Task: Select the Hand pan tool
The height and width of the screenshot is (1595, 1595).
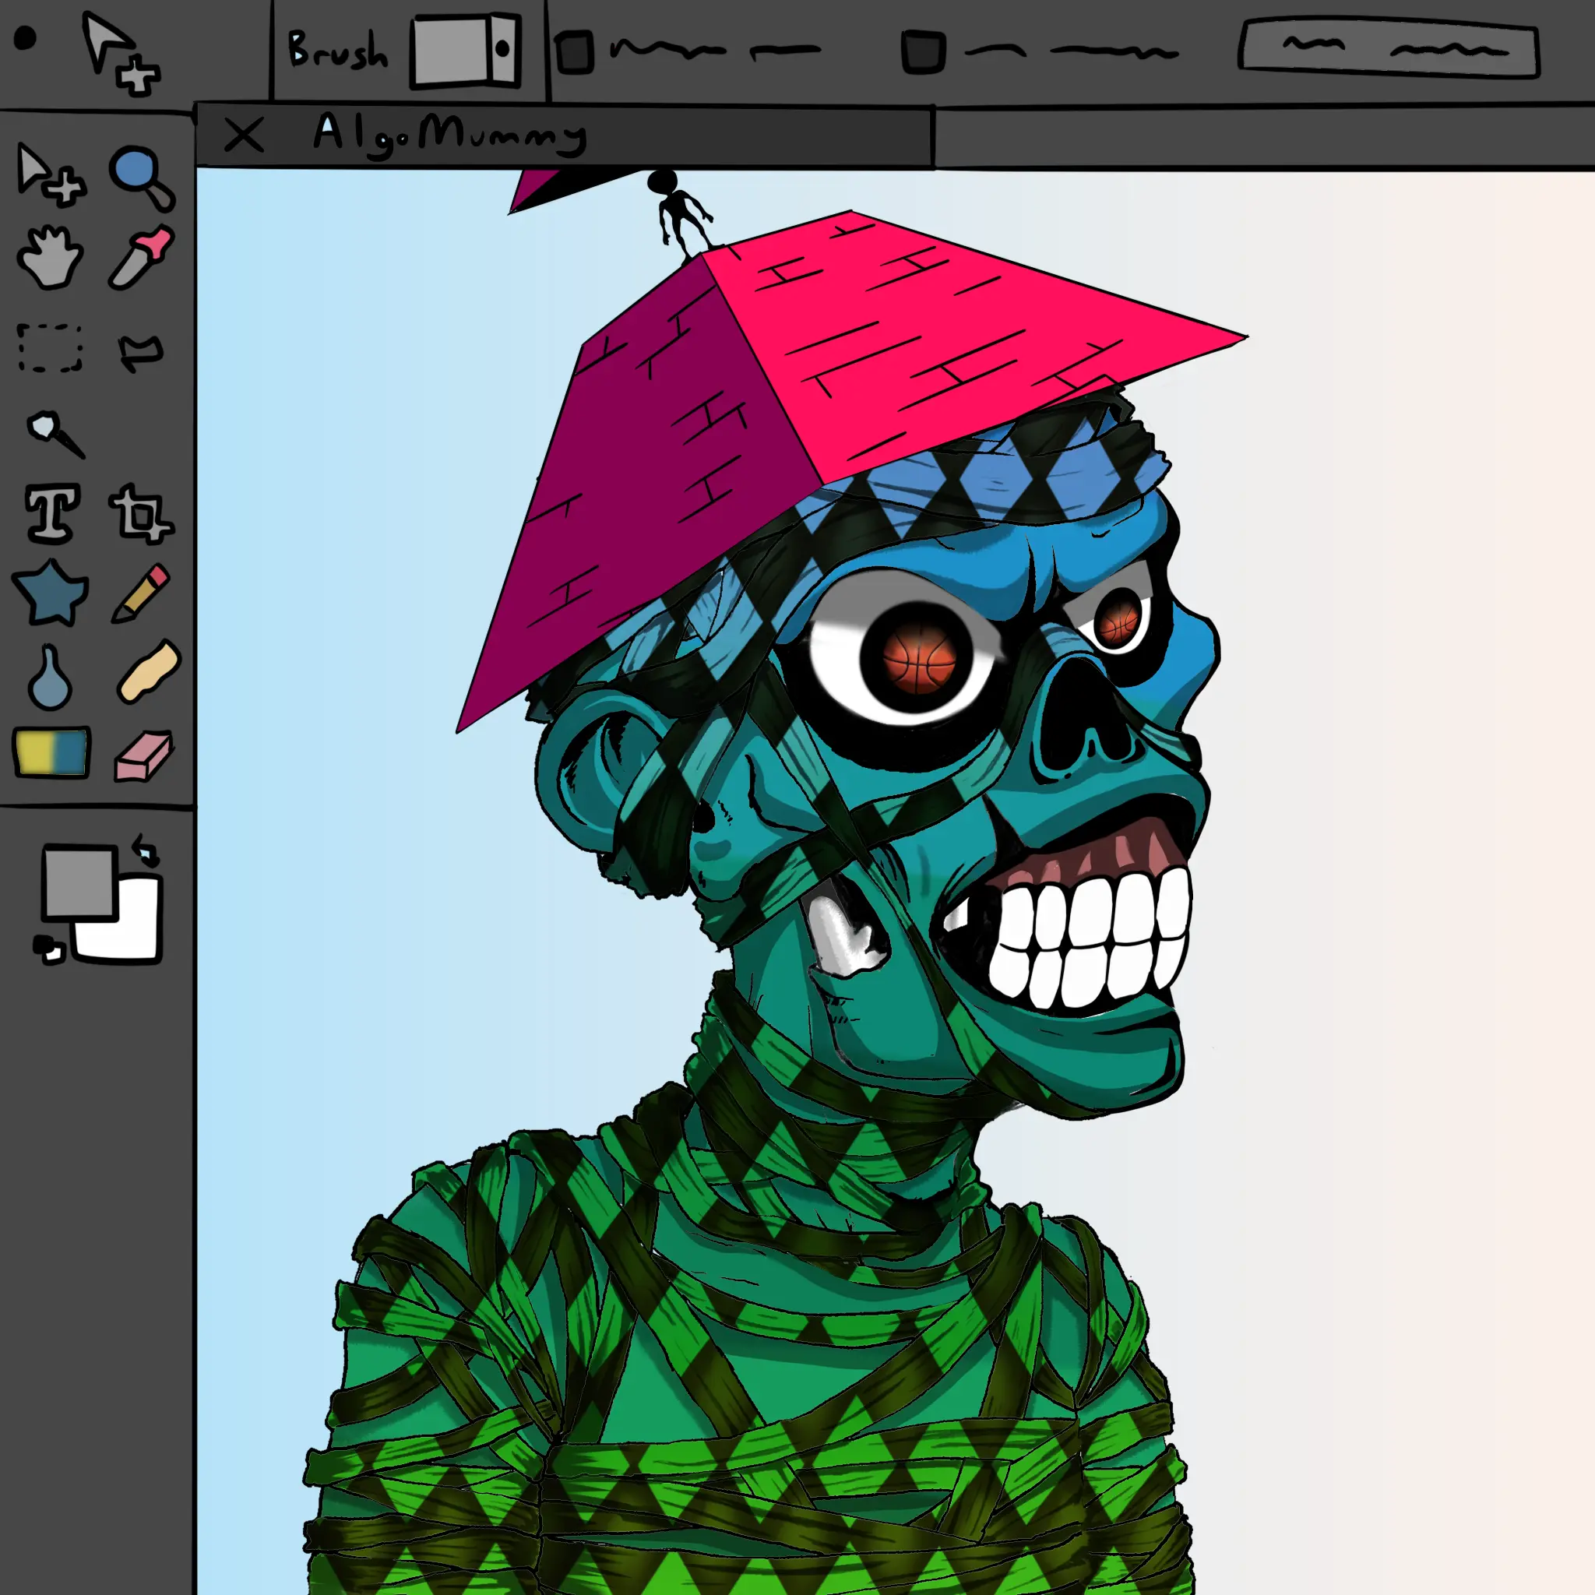Action: coord(50,258)
